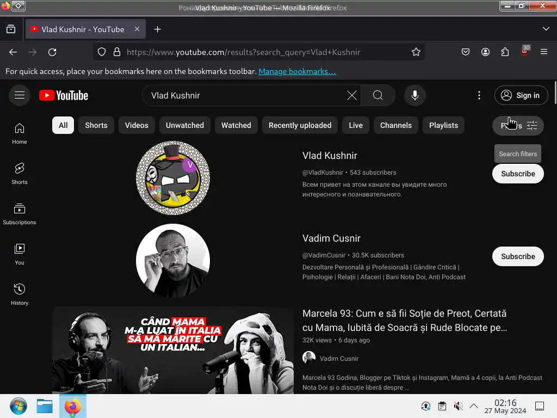Image resolution: width=557 pixels, height=418 pixels.
Task: Open the search Filters panel button
Action: point(518,126)
